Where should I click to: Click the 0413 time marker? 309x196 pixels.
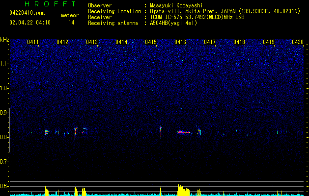[92, 42]
